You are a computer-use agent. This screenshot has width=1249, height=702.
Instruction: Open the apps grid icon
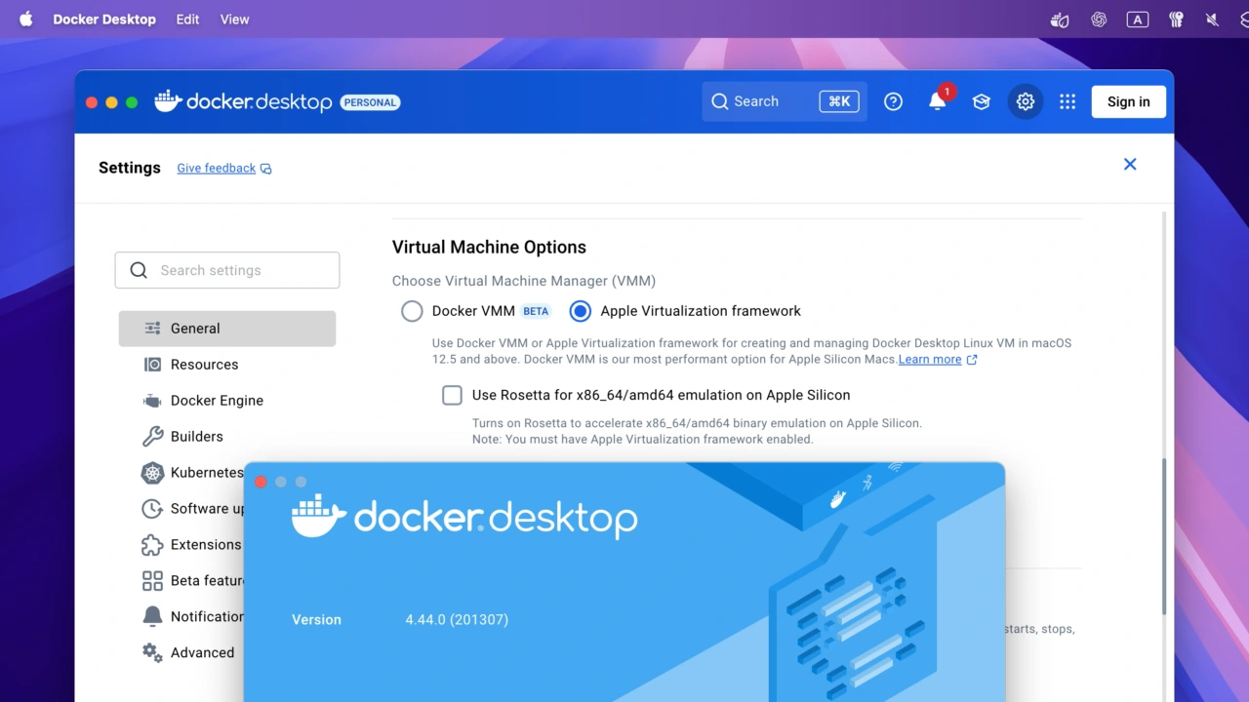tap(1068, 101)
